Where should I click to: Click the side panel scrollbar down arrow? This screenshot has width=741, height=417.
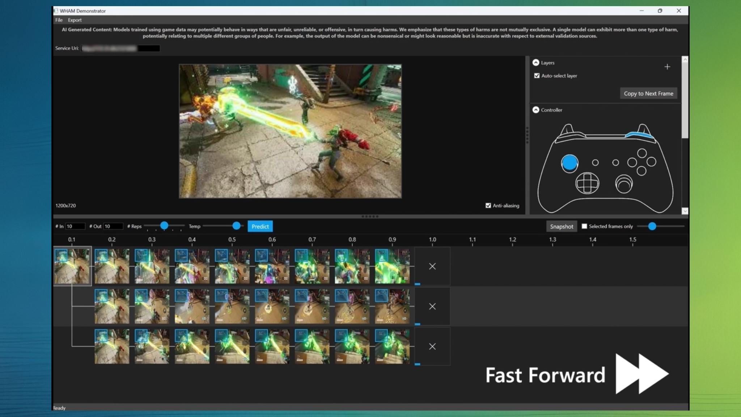685,211
